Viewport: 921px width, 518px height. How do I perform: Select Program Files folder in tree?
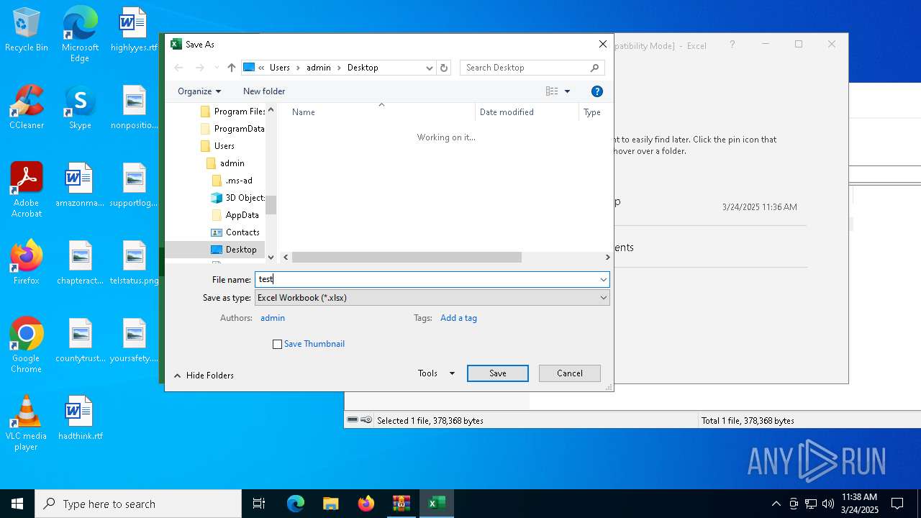pyautogui.click(x=232, y=112)
